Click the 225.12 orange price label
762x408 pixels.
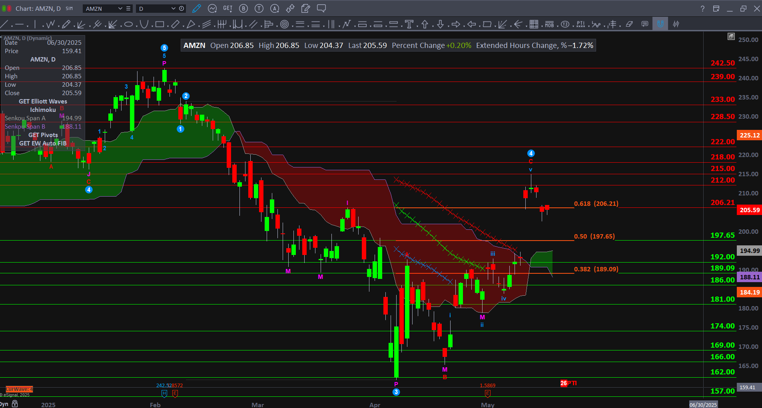coord(749,135)
